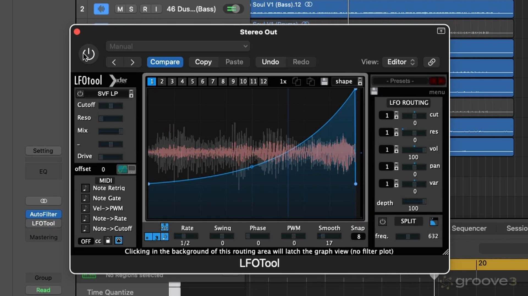This screenshot has height=296, width=528.
Task: Adjust the Cutoff slider
Action: [111, 106]
